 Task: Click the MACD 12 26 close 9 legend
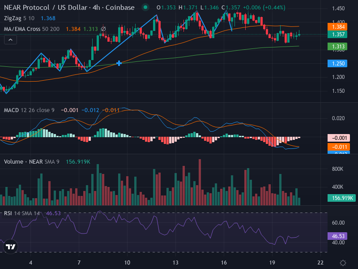[x=29, y=110]
